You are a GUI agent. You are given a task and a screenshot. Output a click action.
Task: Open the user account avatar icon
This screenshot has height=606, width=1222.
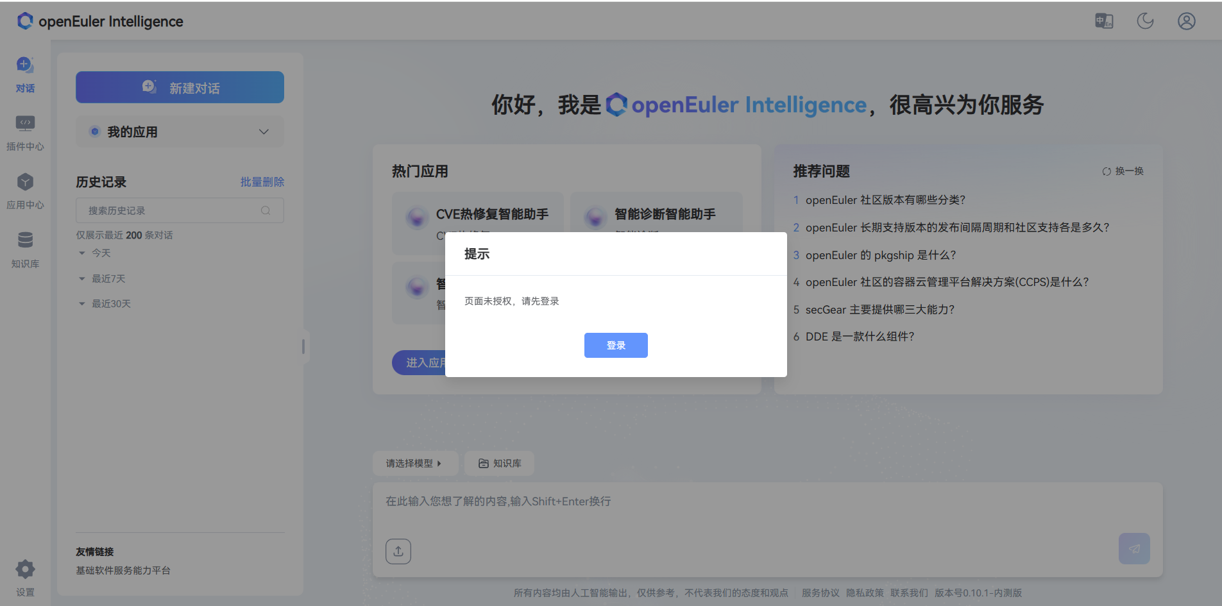(x=1187, y=21)
